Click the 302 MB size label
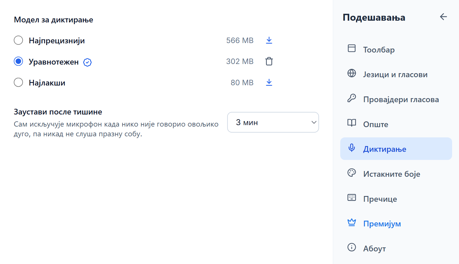Image resolution: width=459 pixels, height=264 pixels. tap(240, 61)
